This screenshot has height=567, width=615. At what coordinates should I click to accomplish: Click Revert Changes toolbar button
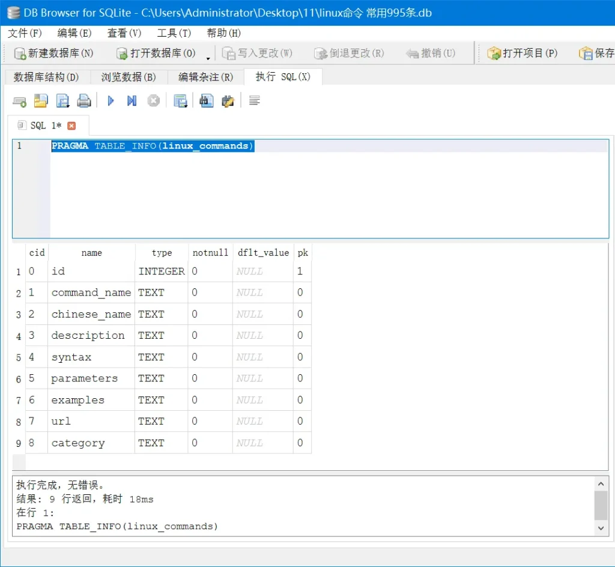pyautogui.click(x=349, y=53)
